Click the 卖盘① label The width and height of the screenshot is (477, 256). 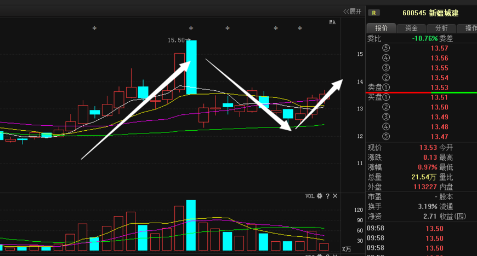(379, 88)
